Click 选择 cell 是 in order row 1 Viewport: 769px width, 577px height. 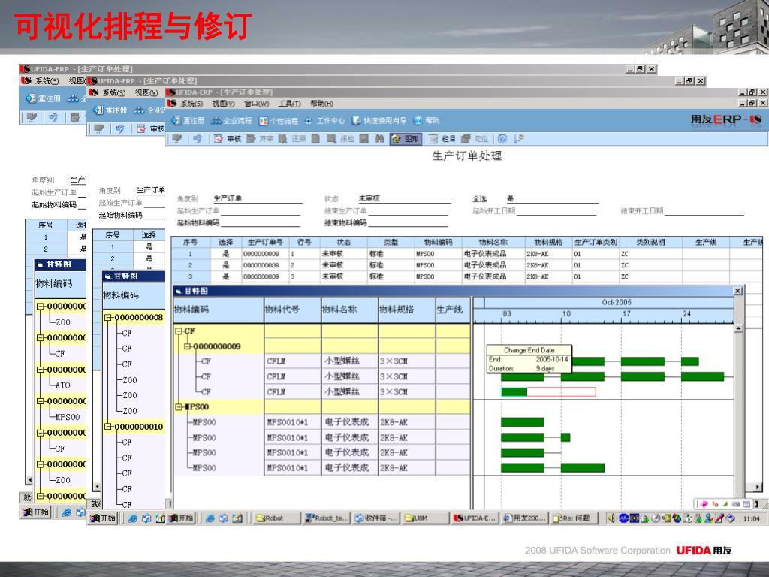coord(225,254)
